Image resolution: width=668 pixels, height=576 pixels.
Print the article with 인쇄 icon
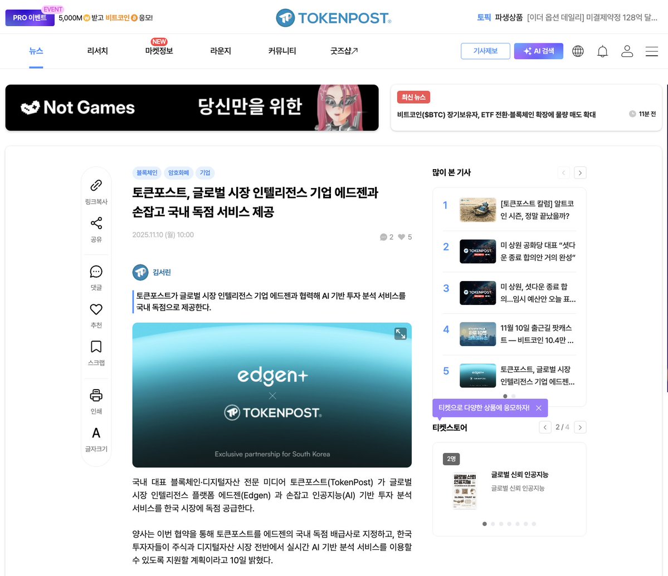(x=96, y=395)
